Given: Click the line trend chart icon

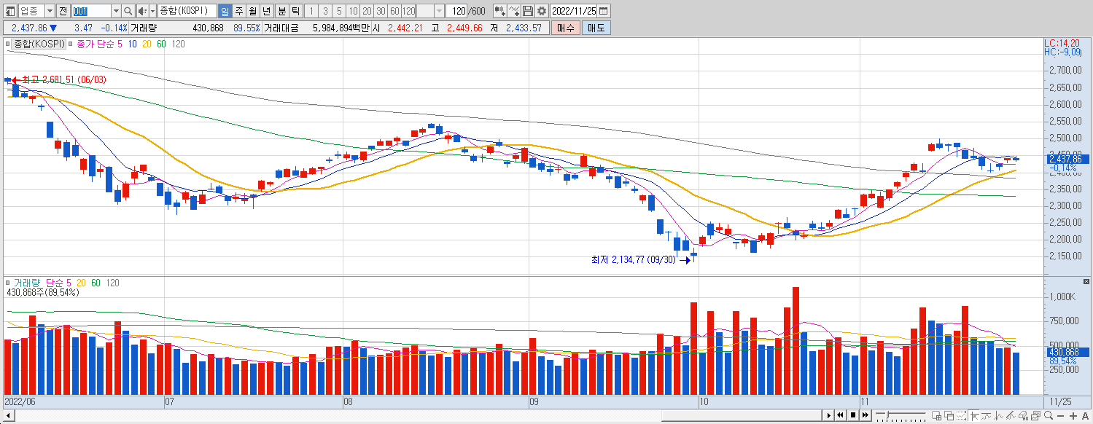Looking at the screenshot, I should pos(986,416).
